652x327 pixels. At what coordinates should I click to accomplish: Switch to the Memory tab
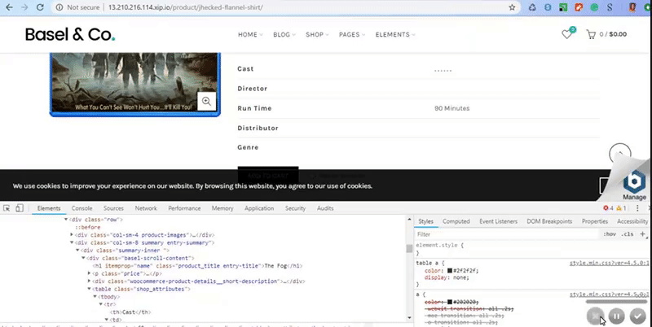coord(222,208)
